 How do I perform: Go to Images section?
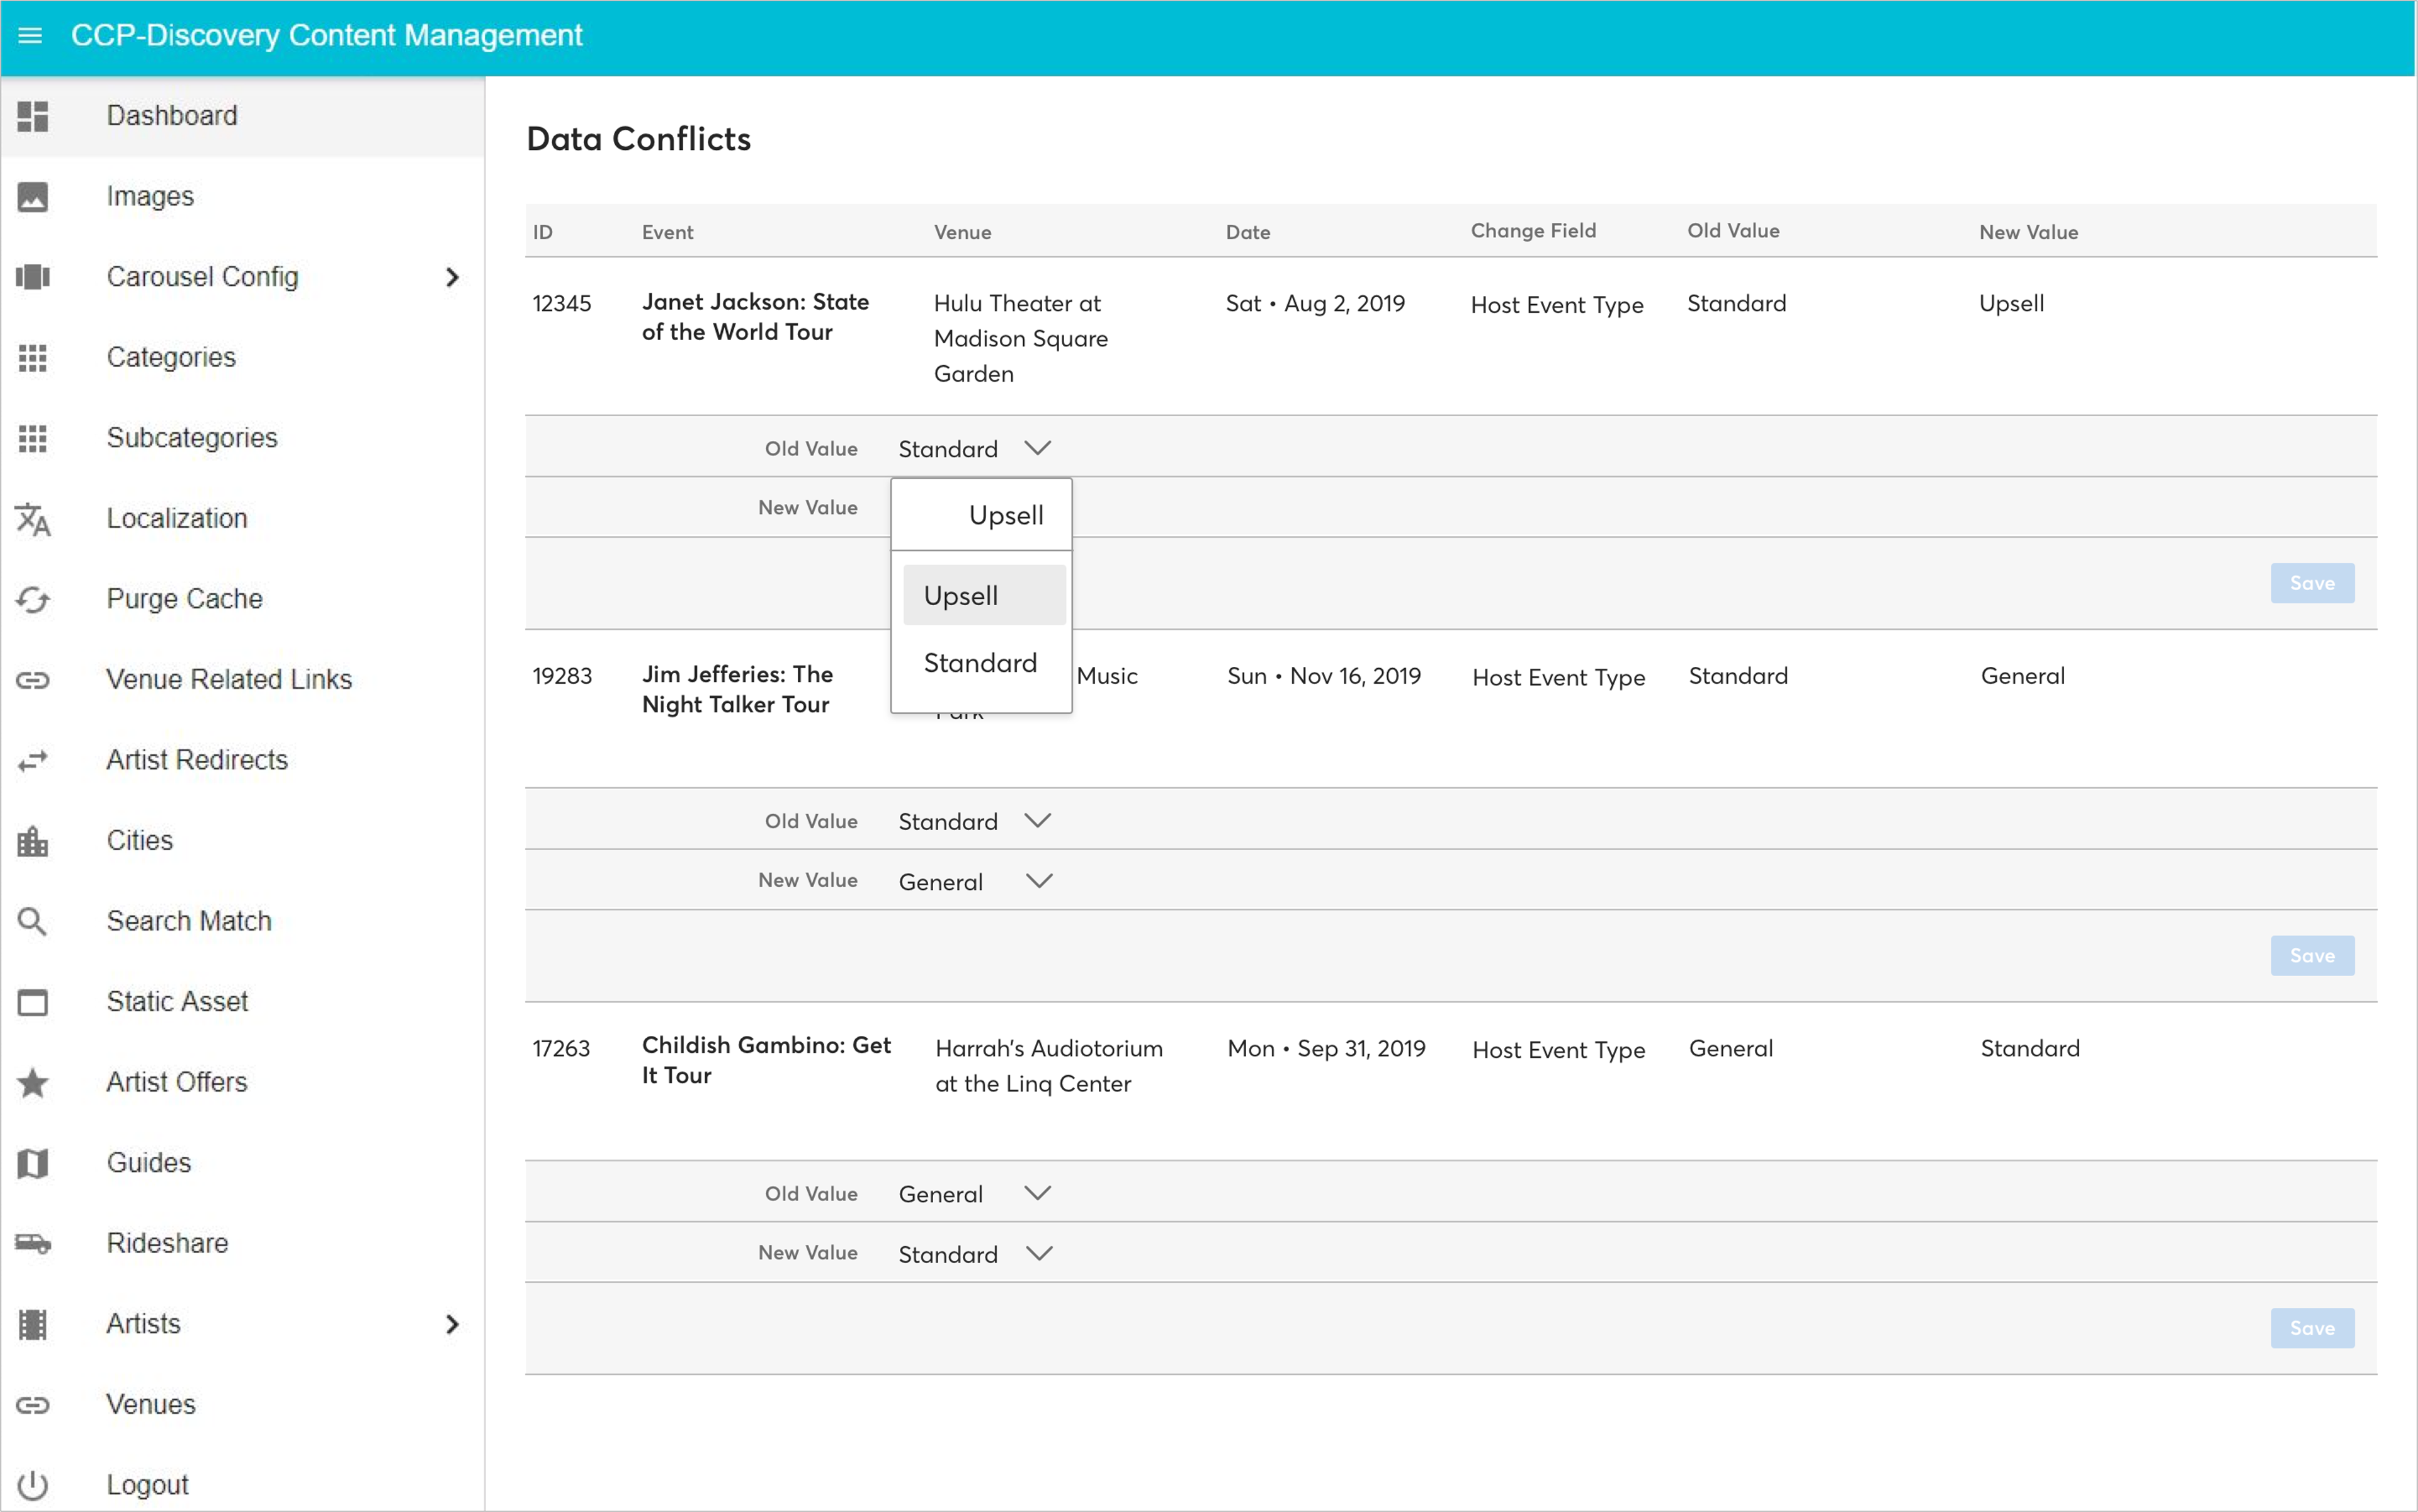tap(242, 197)
